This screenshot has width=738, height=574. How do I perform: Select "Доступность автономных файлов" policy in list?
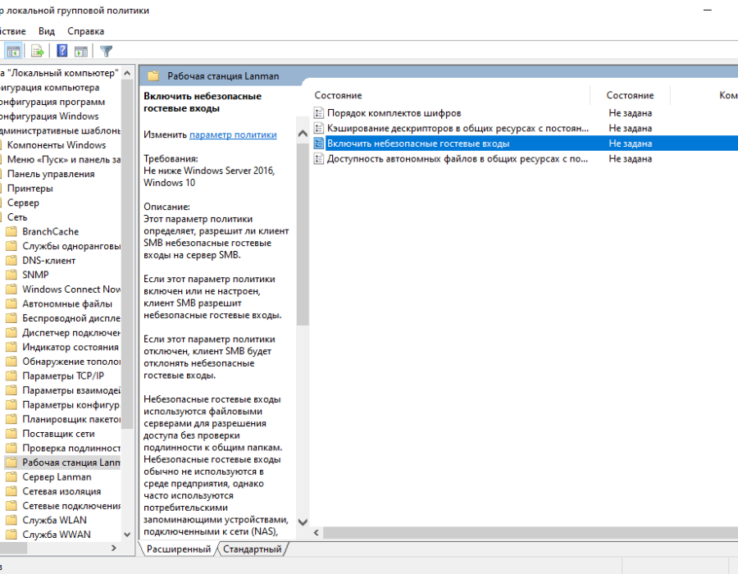pos(458,159)
